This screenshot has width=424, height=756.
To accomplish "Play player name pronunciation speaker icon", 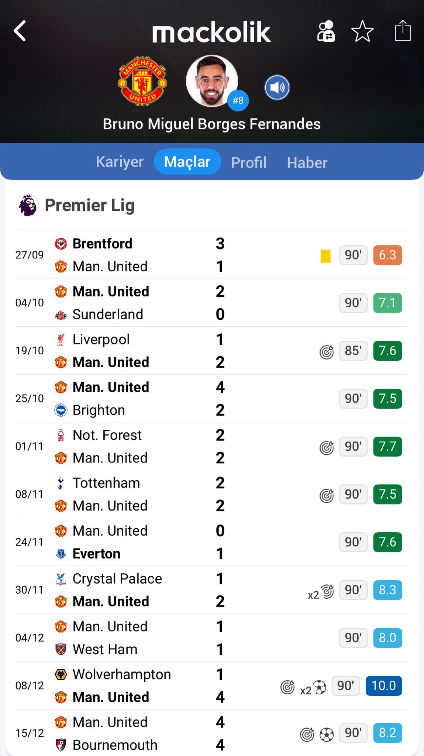I will tap(277, 87).
